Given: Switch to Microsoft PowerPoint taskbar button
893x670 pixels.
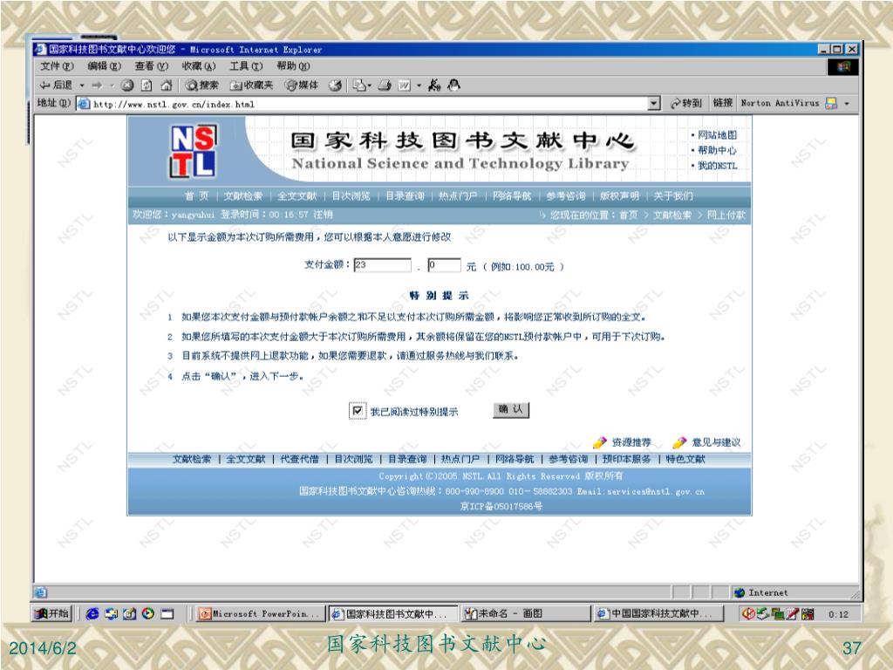Looking at the screenshot, I should 260,613.
